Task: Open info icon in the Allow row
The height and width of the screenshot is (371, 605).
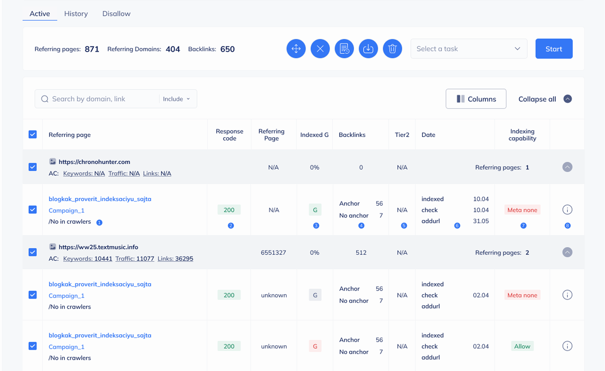Action: pyautogui.click(x=567, y=346)
